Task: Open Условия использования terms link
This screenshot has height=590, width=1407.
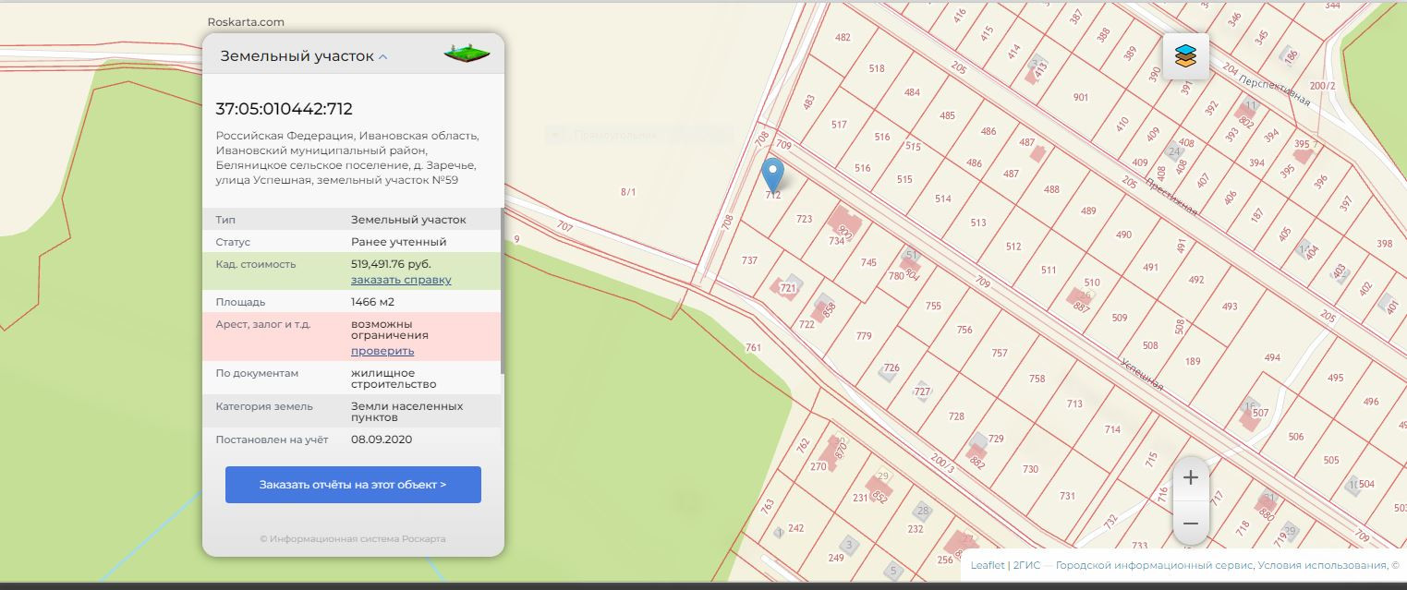Action: pos(1321,565)
